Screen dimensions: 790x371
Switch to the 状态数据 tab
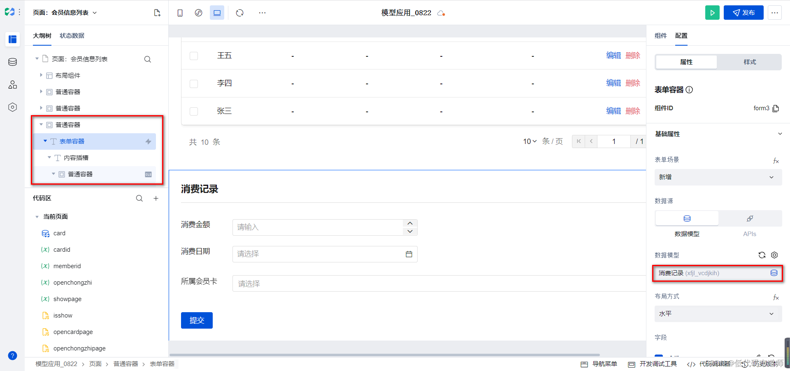tap(72, 36)
